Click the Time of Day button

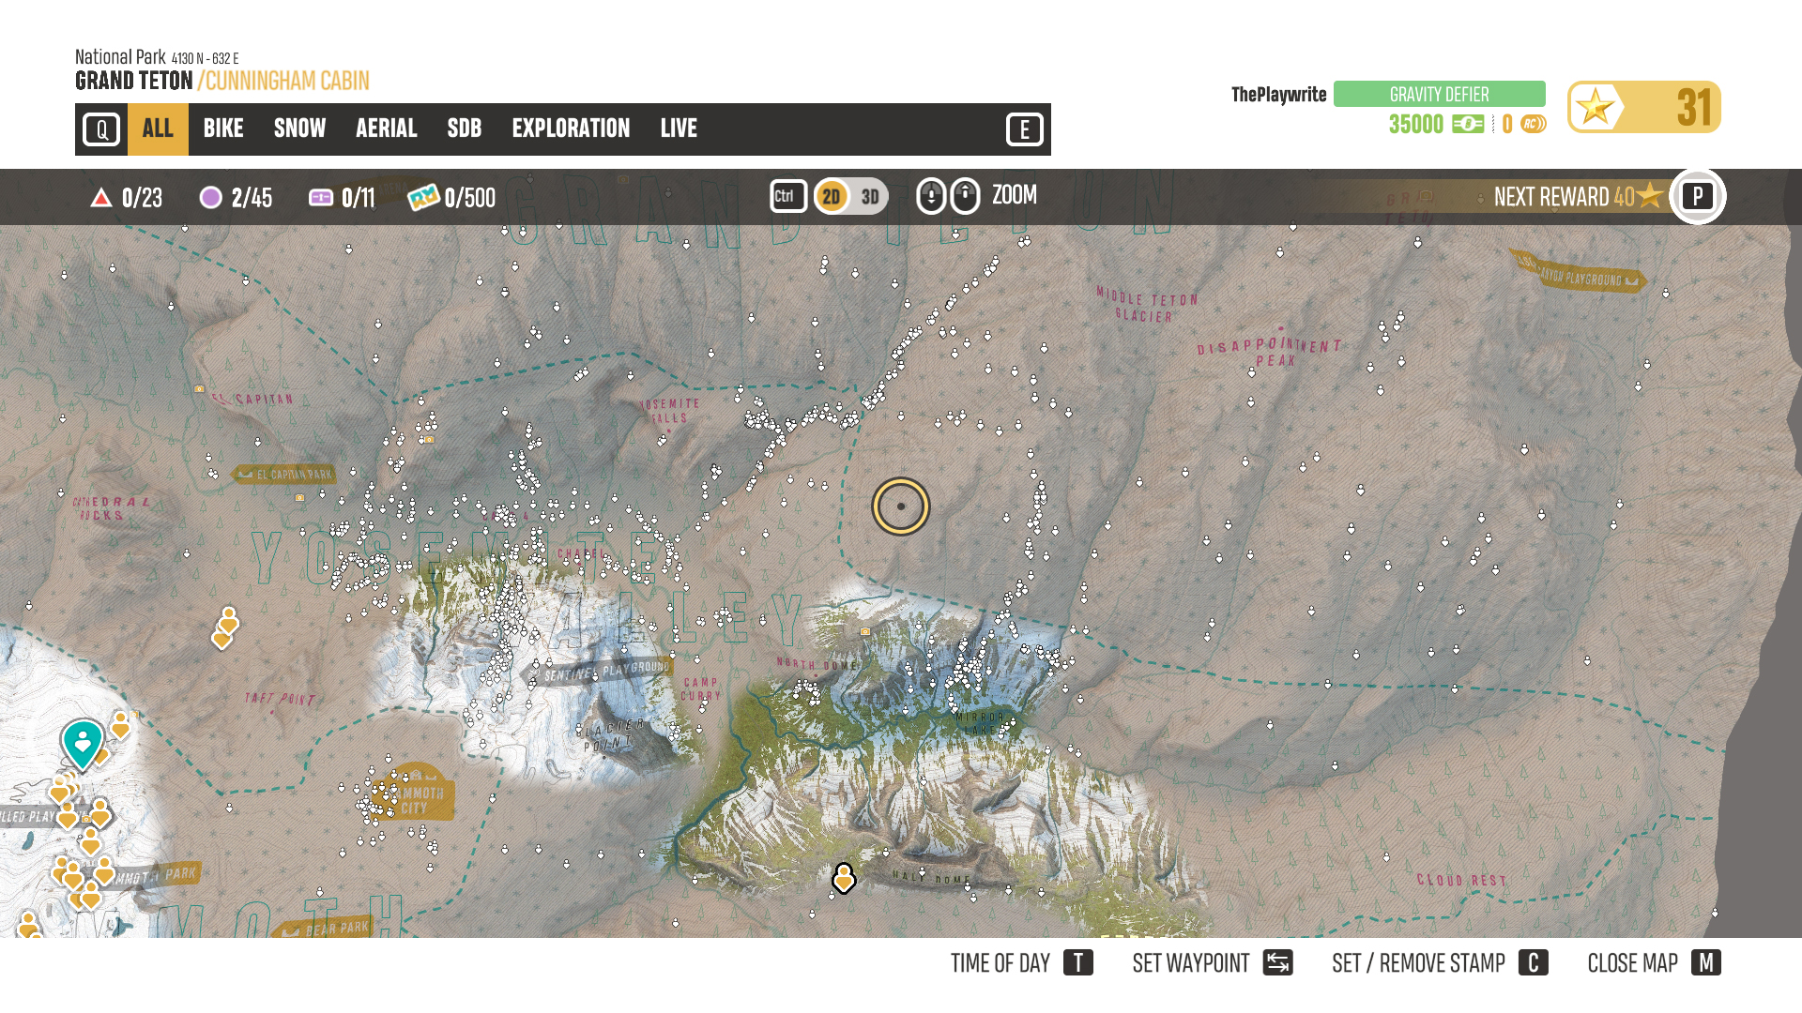1021,963
